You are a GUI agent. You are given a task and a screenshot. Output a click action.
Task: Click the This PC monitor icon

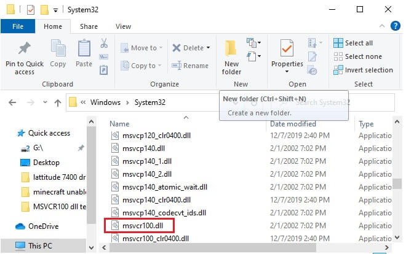(20, 246)
